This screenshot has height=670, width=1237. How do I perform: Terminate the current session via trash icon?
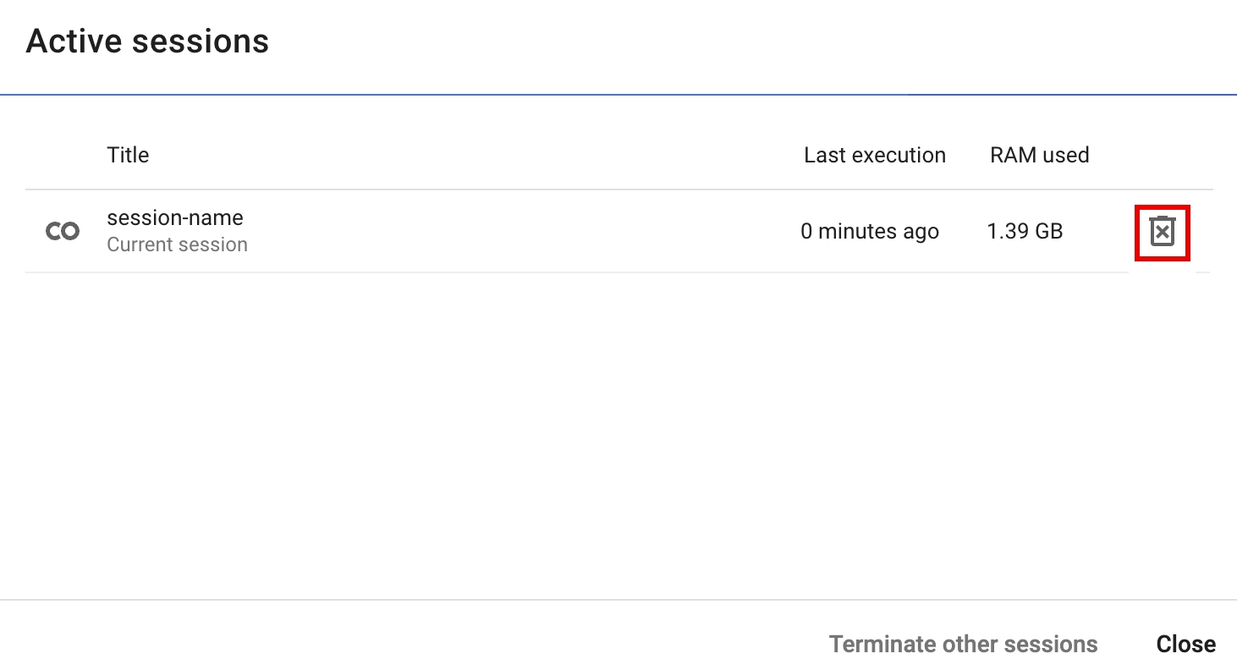tap(1162, 231)
